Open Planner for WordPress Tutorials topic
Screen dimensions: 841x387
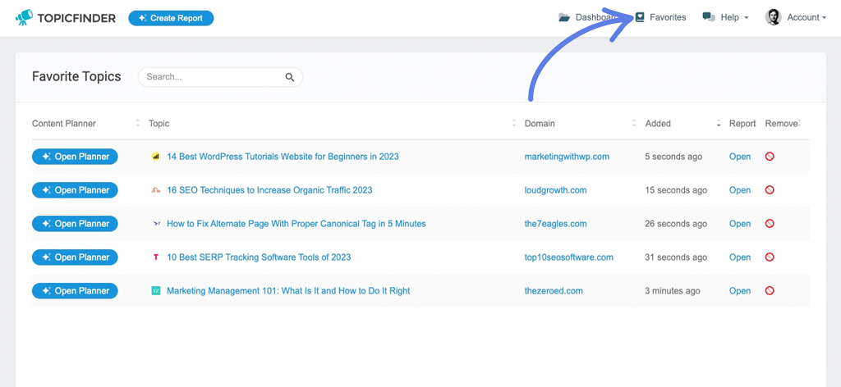(x=75, y=157)
